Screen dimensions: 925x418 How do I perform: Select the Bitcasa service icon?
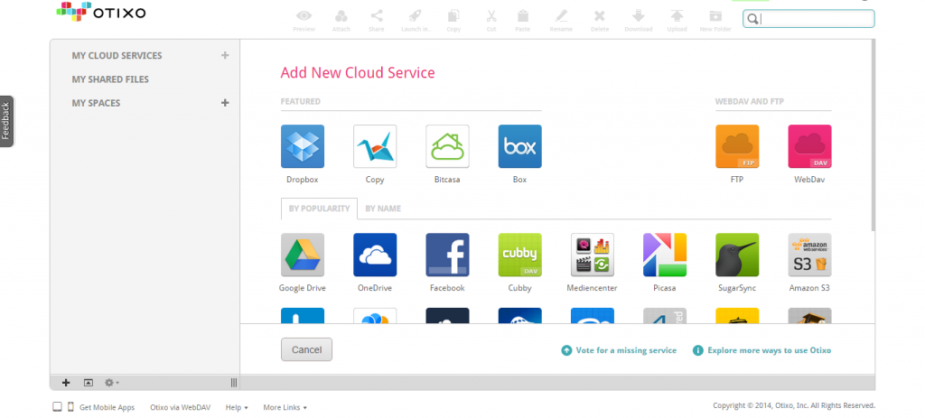(x=447, y=146)
